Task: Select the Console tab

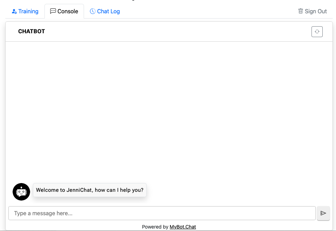Action: 64,11
